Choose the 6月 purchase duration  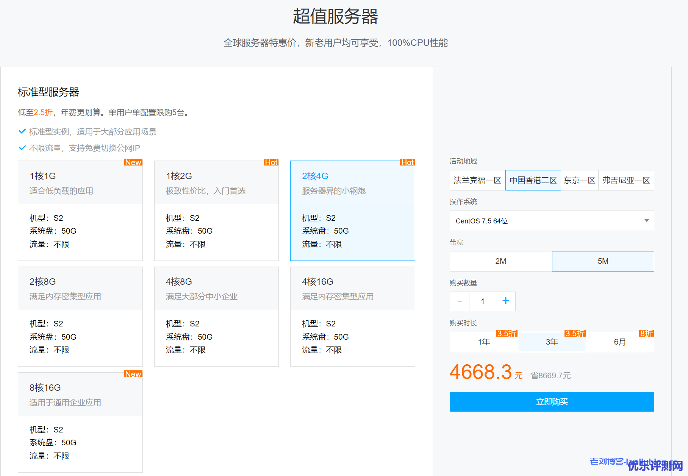click(620, 342)
